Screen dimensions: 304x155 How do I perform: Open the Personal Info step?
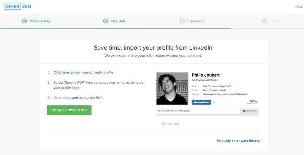pos(40,21)
